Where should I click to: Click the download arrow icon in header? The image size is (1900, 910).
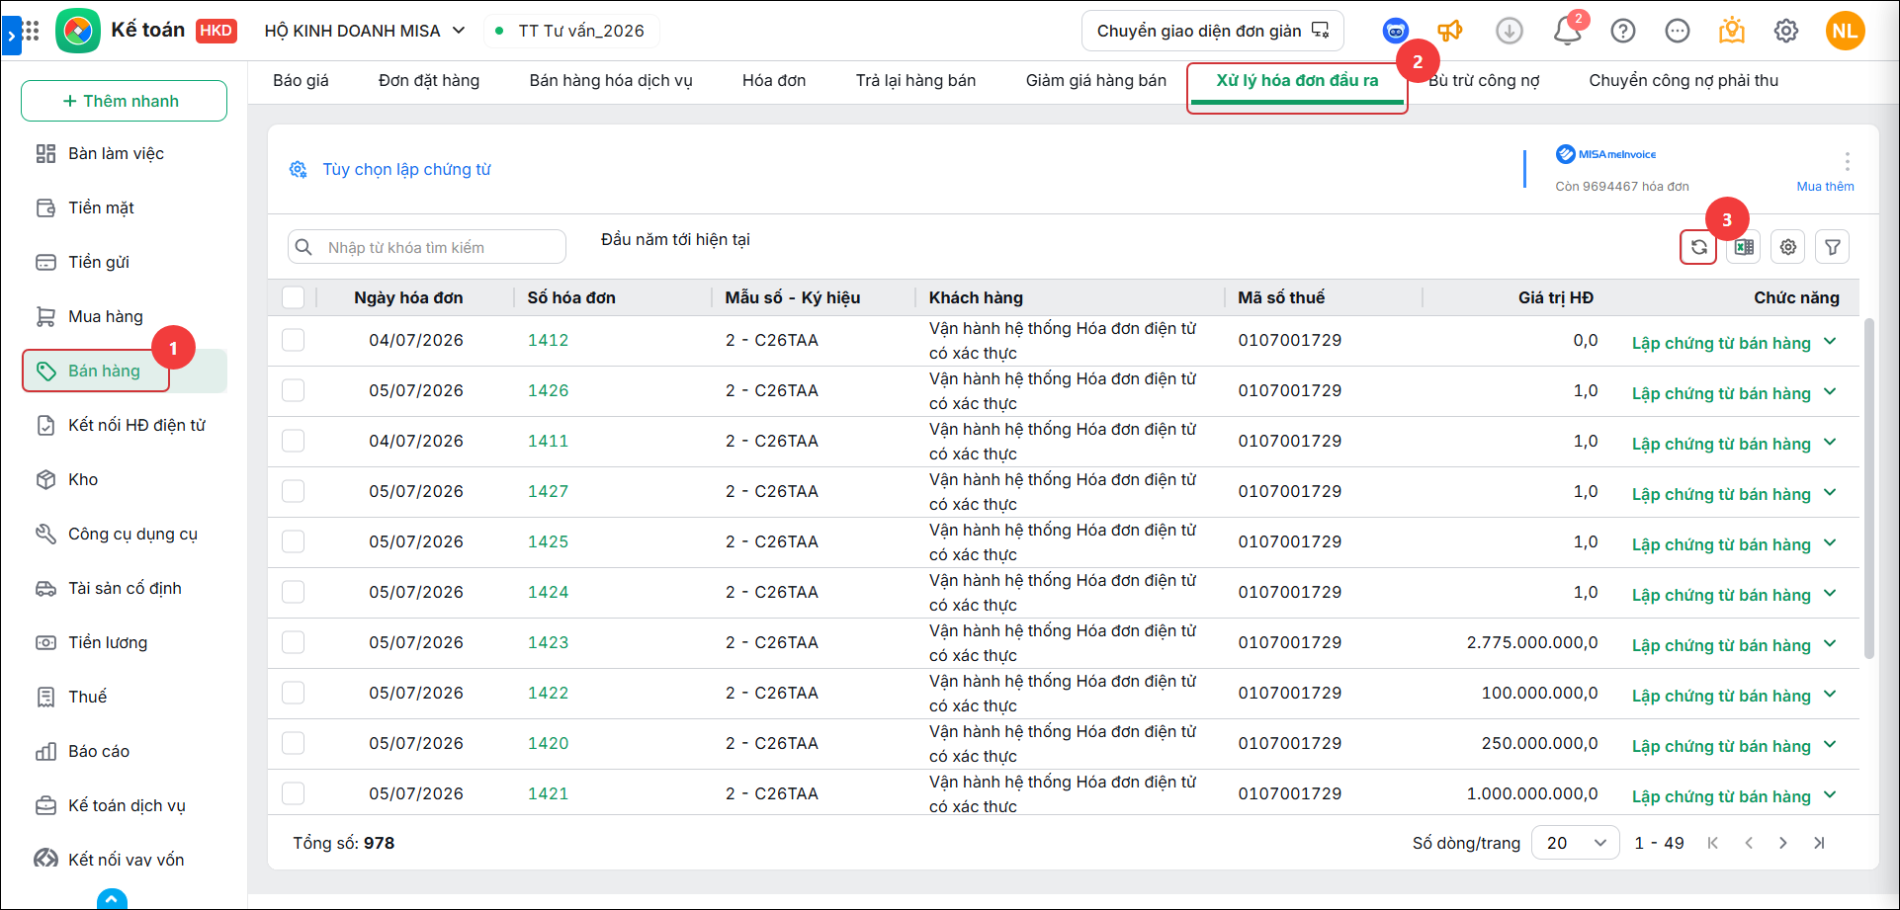(x=1509, y=31)
